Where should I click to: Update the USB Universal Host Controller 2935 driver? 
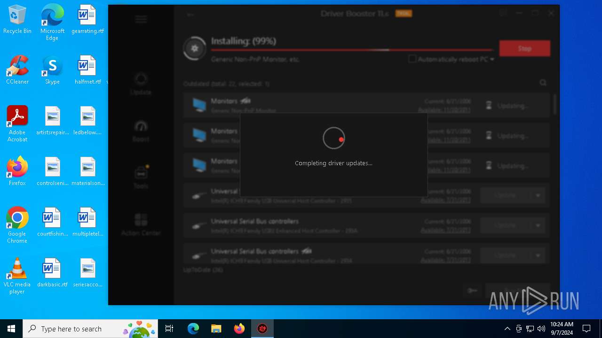506,195
